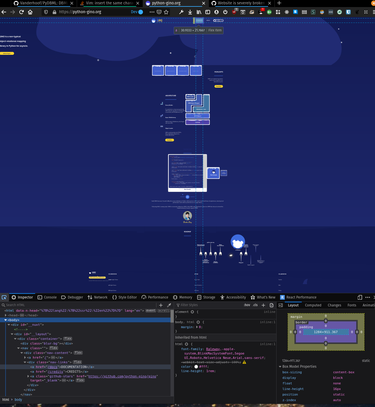Open the DevTools three-dots customize menu
Screen dimensions: 375x407
click(368, 297)
